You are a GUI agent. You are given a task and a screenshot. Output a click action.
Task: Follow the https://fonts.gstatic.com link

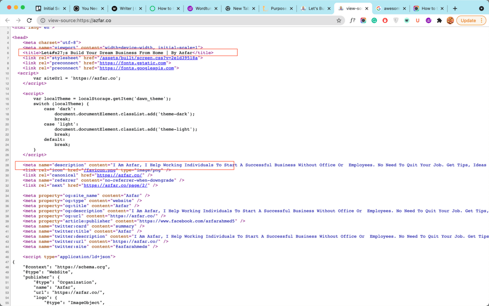pyautogui.click(x=132, y=63)
